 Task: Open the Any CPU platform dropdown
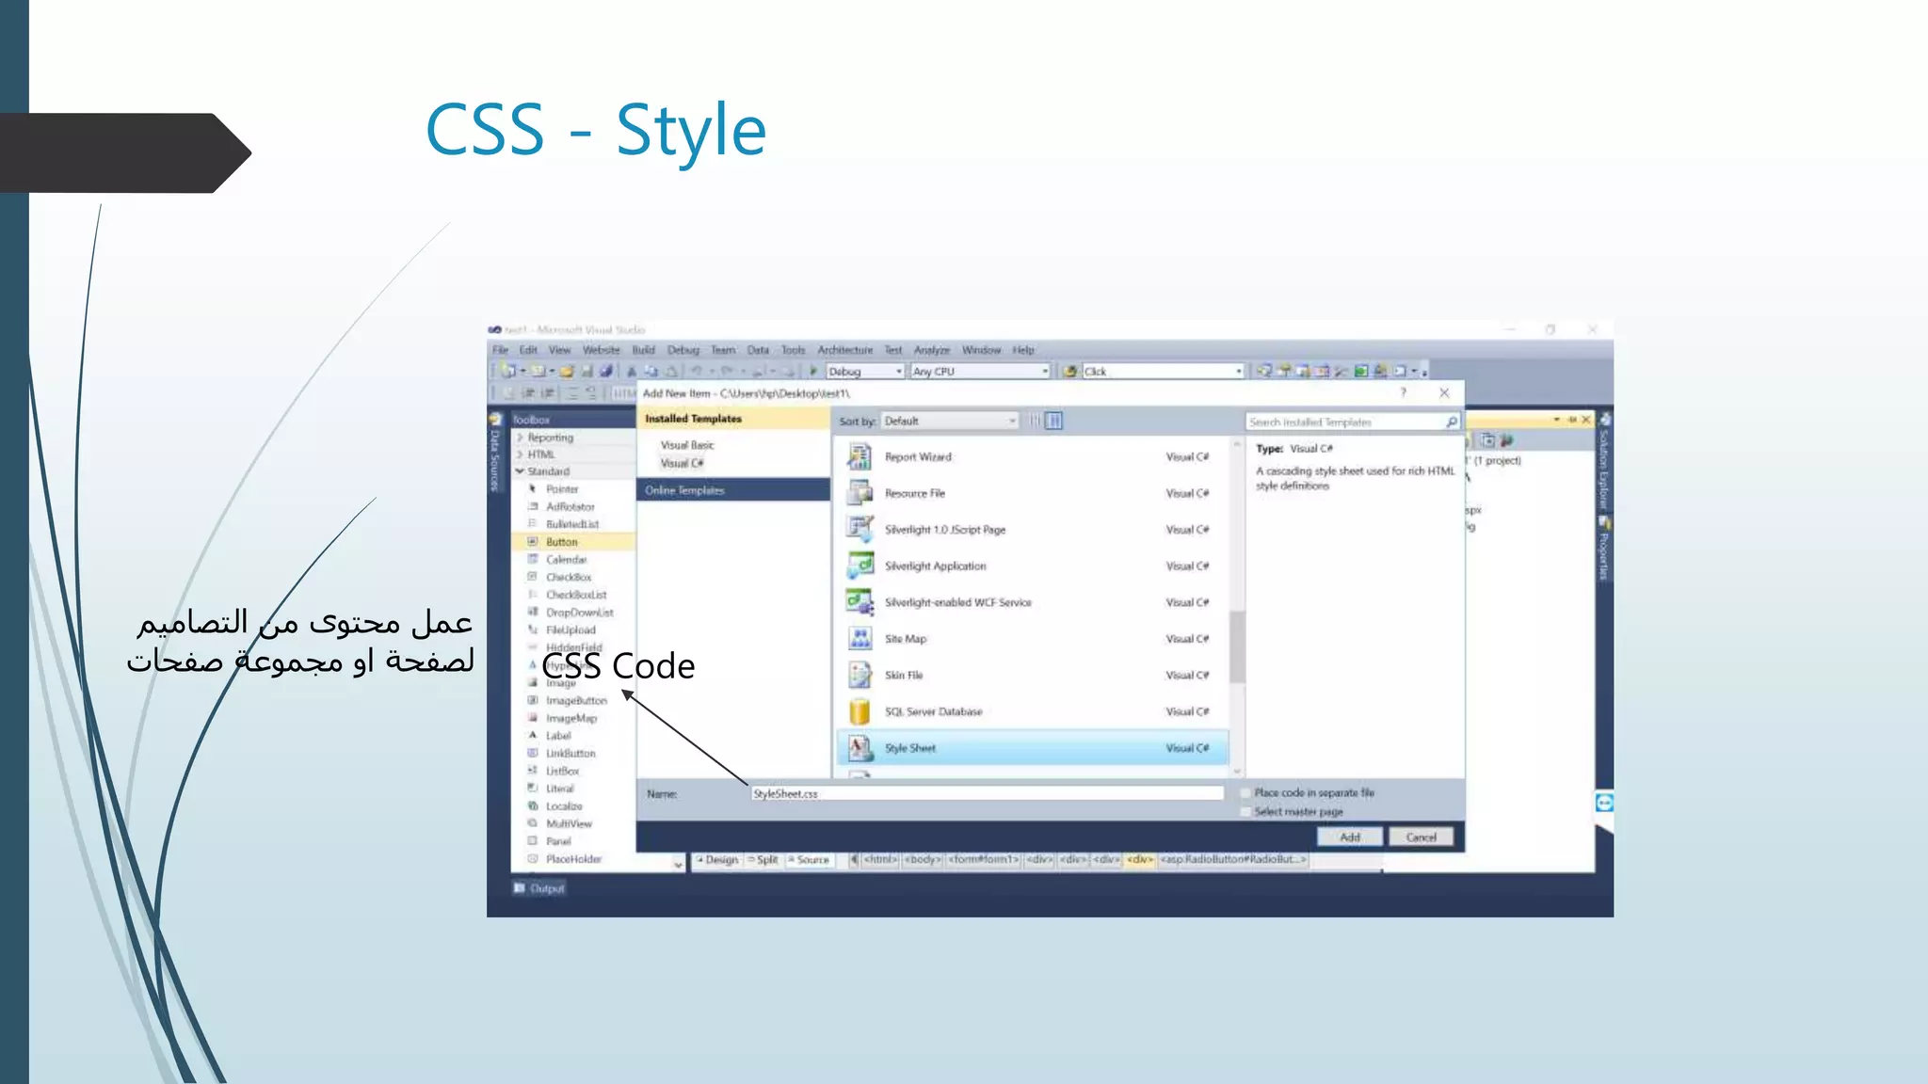pyautogui.click(x=980, y=372)
